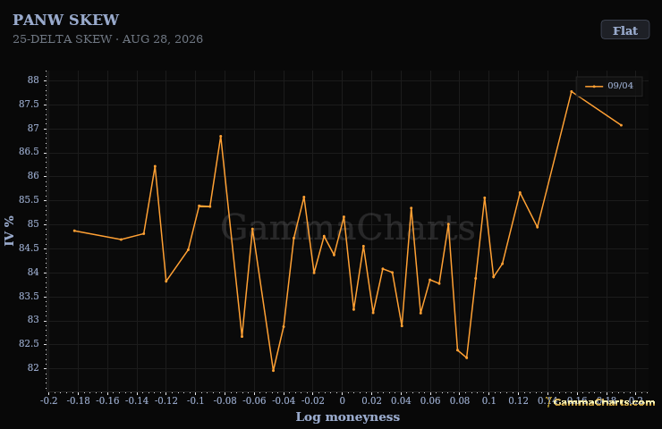
Task: Click the IV % axis title
Action: 9,231
